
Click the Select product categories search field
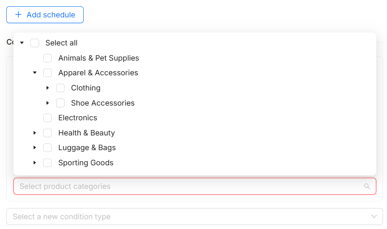(187, 186)
